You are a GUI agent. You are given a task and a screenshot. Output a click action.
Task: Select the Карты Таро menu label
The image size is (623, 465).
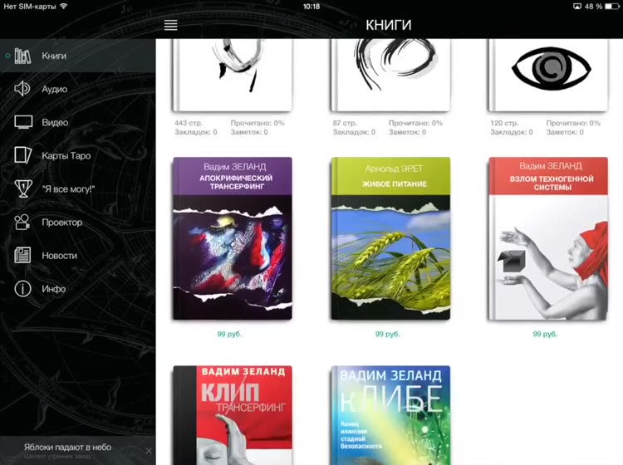[66, 156]
